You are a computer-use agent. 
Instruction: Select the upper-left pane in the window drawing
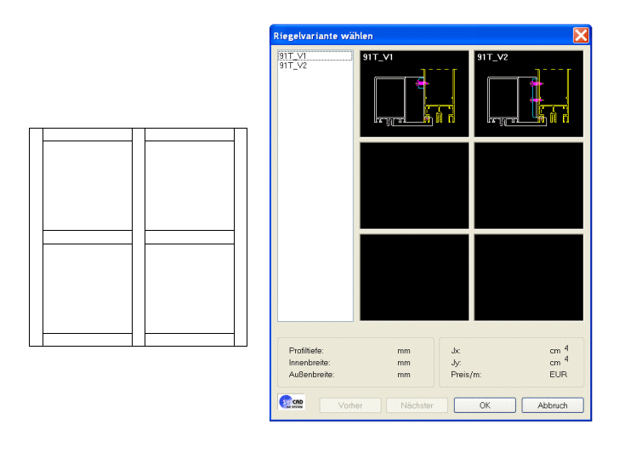[88, 185]
